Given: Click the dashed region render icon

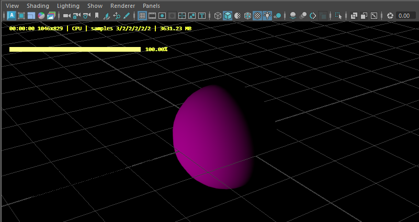Looking at the screenshot, I should point(31,16).
